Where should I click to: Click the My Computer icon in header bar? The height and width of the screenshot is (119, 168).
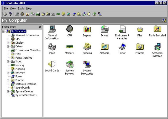[164, 20]
